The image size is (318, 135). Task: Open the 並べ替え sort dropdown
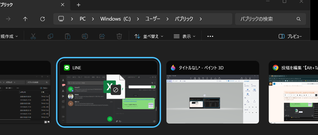click(x=149, y=36)
